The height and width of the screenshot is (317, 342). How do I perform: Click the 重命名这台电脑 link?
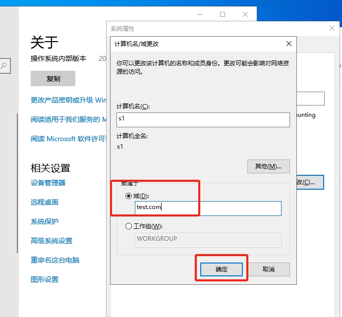click(x=55, y=260)
